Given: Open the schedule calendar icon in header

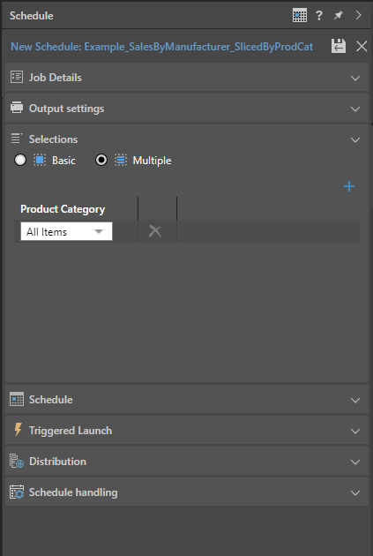Looking at the screenshot, I should click(300, 15).
